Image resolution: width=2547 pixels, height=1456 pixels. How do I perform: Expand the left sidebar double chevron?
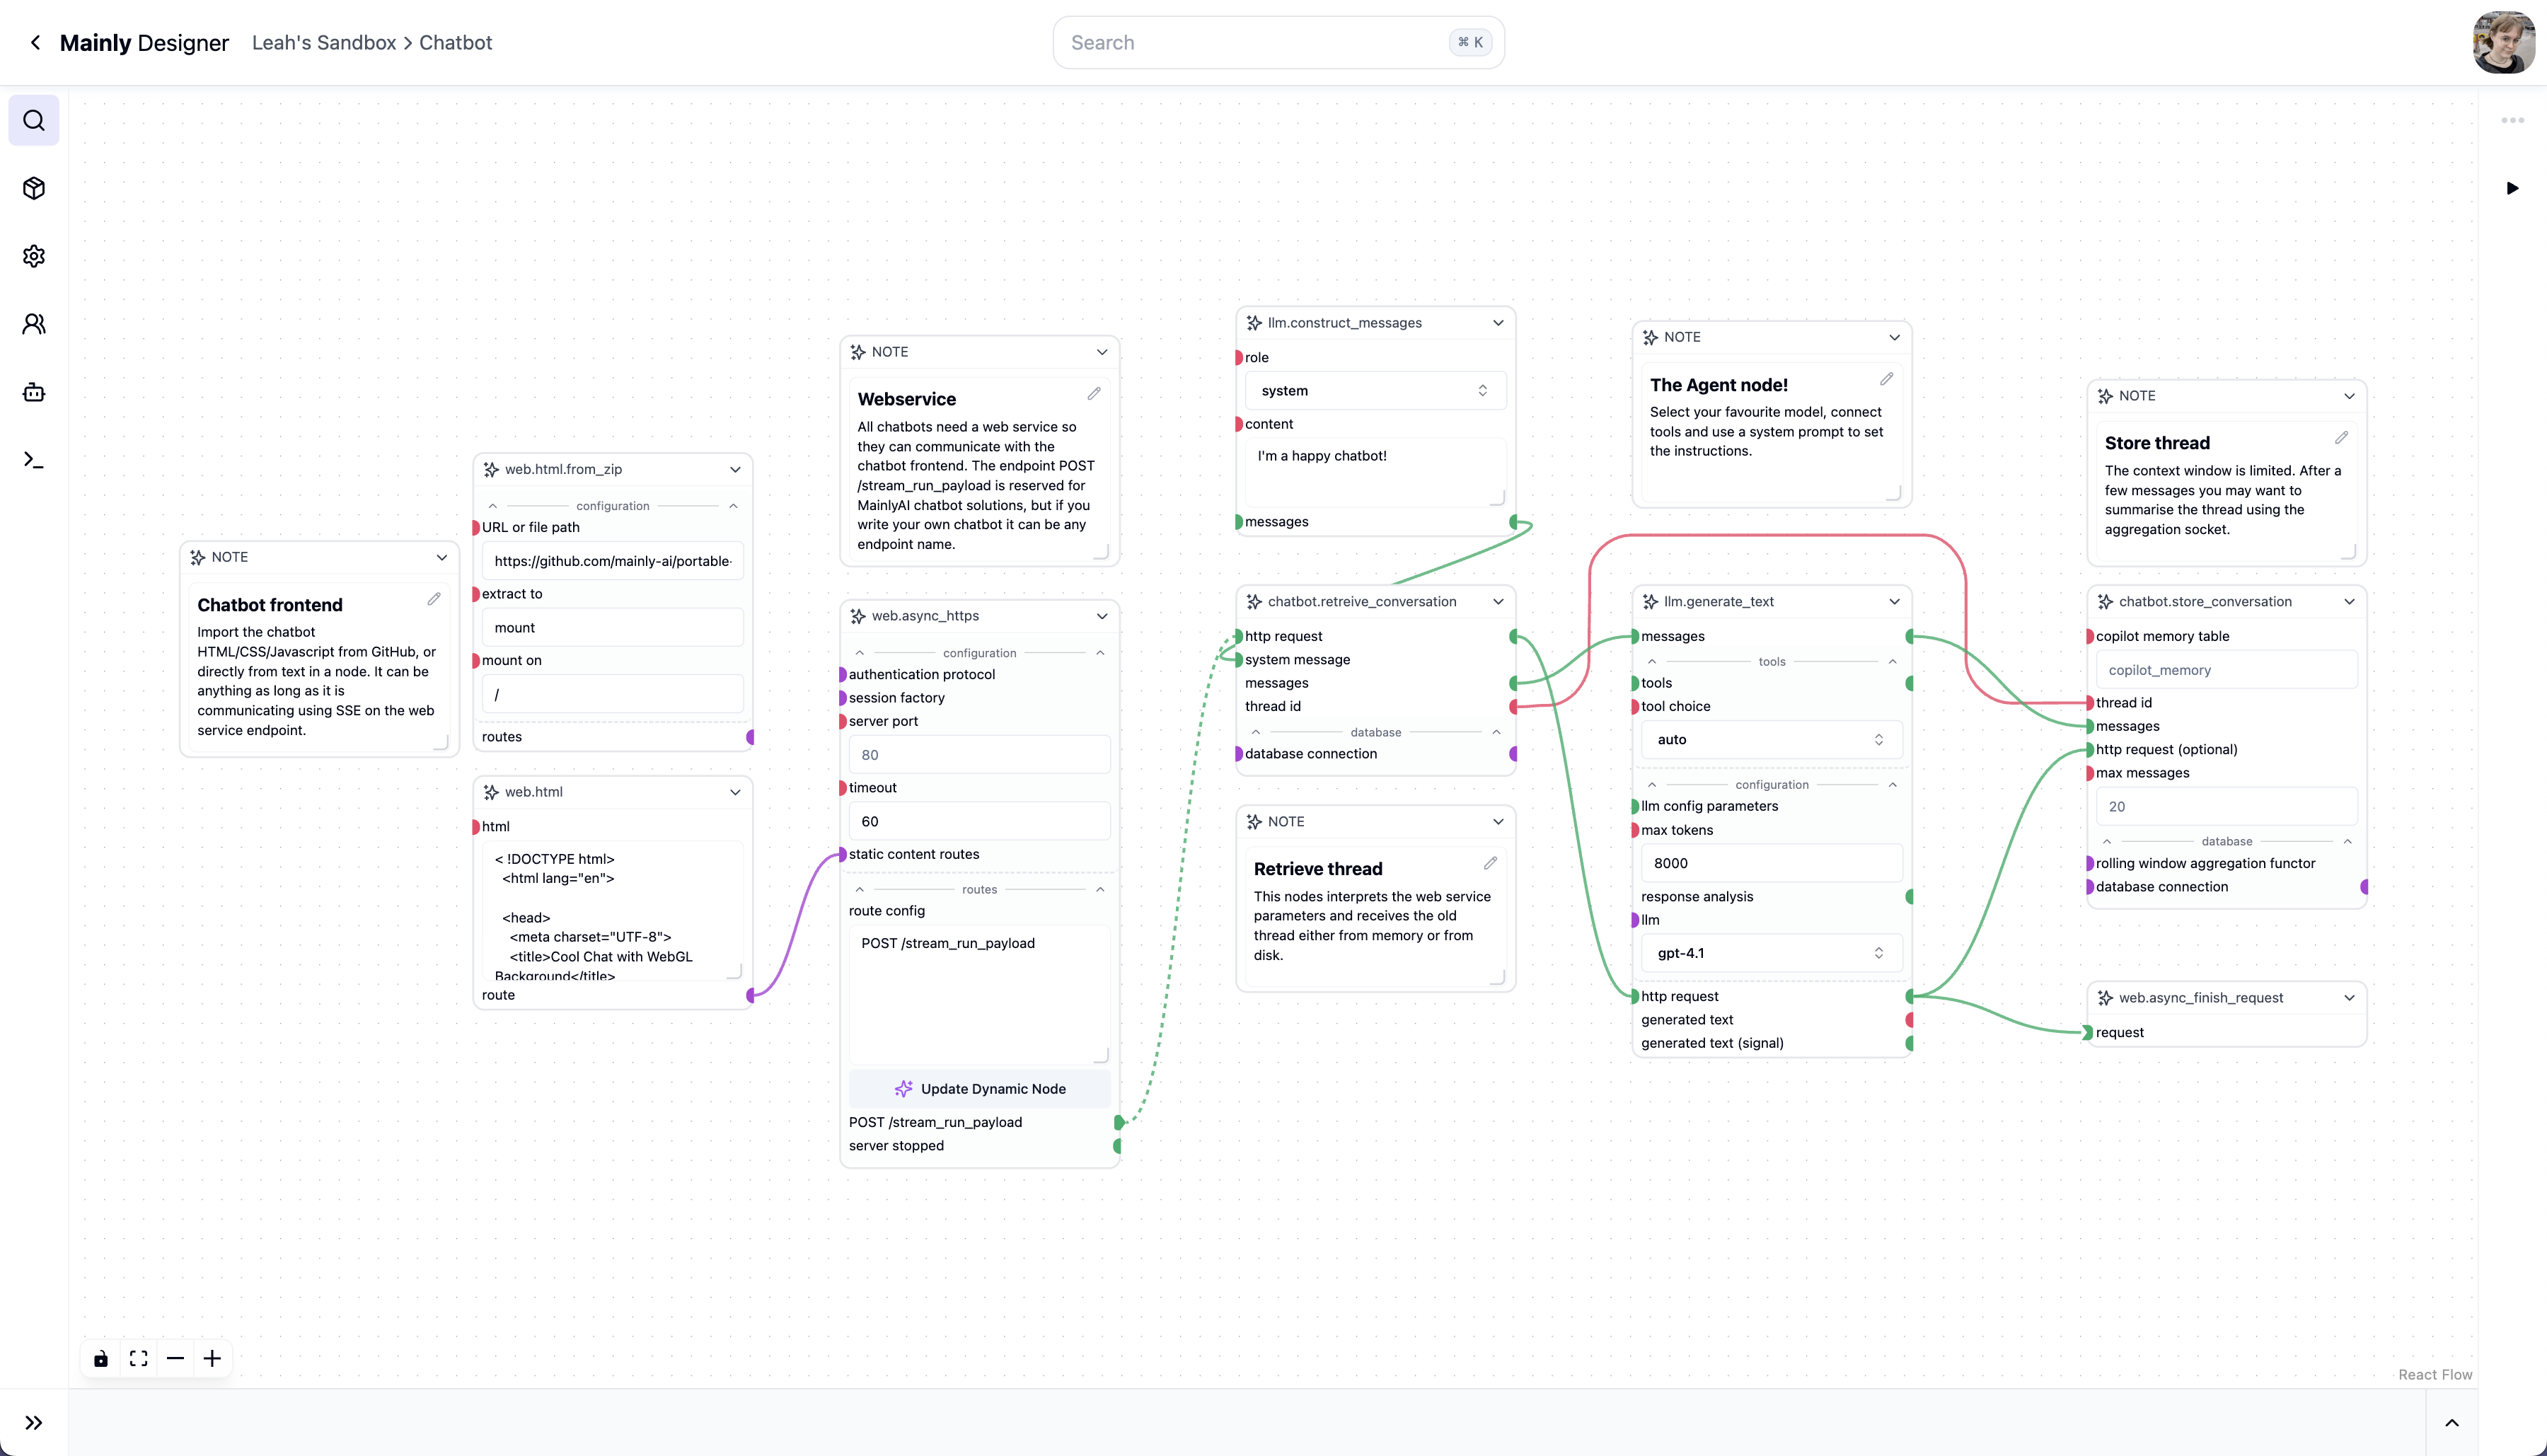[34, 1422]
